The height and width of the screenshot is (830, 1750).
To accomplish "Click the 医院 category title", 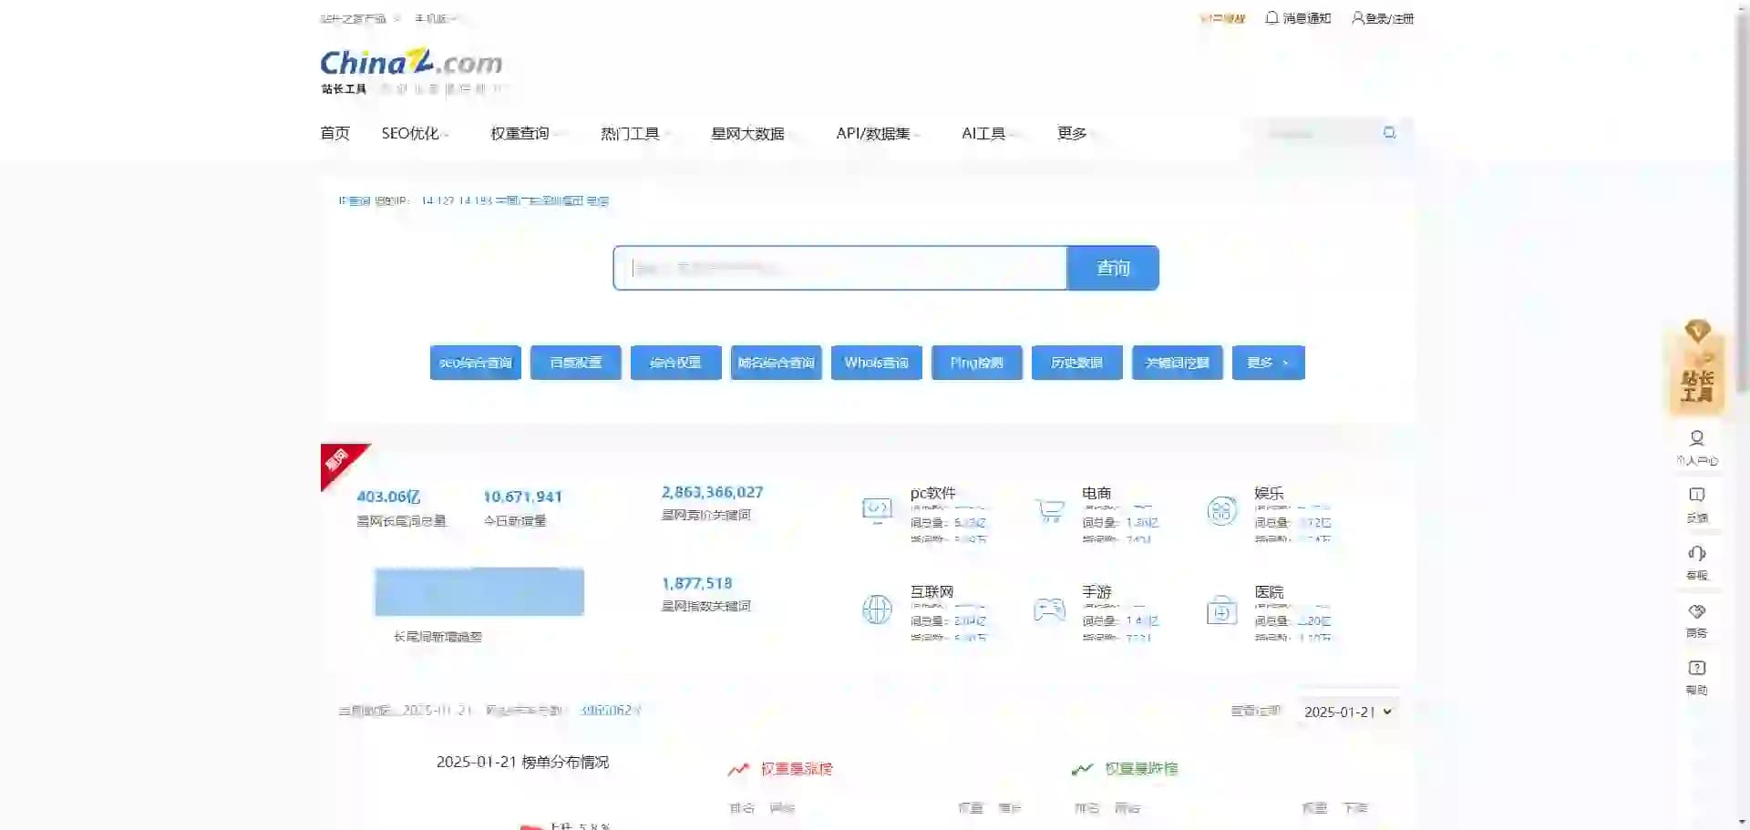I will [x=1269, y=592].
